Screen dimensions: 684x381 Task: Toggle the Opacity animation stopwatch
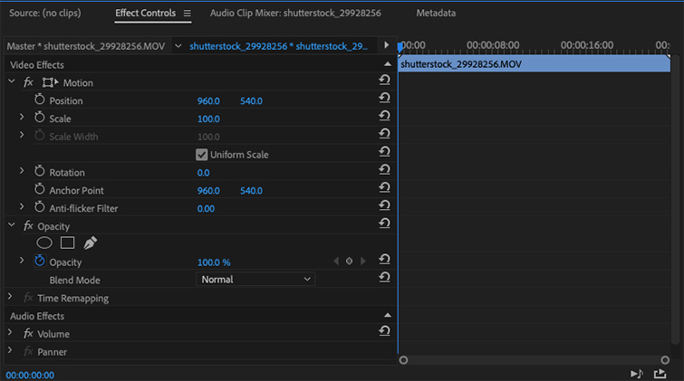pyautogui.click(x=39, y=262)
